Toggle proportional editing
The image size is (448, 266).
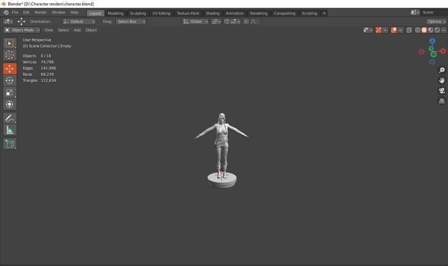pos(246,21)
